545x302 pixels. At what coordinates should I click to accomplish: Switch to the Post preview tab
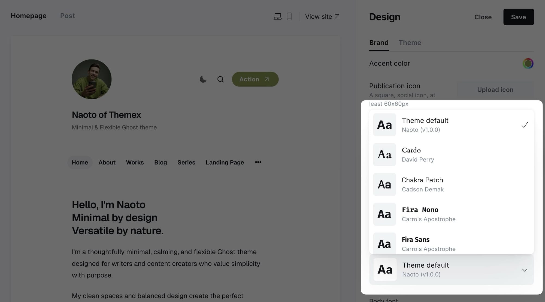pos(67,16)
